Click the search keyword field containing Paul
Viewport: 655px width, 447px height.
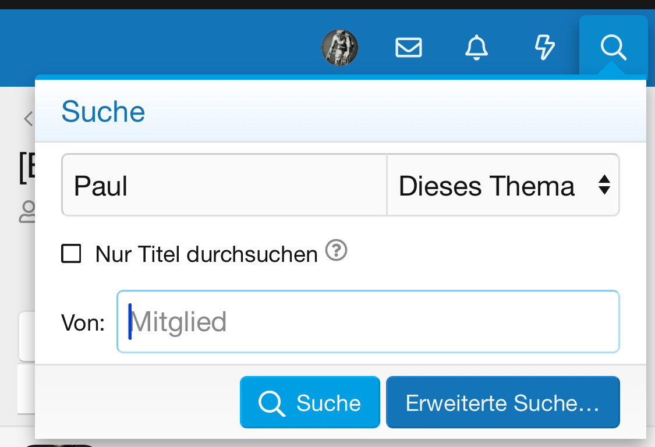(x=224, y=186)
